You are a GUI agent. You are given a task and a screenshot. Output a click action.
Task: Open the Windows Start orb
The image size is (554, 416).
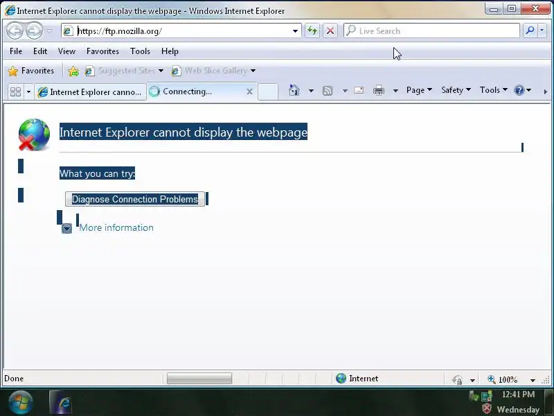click(21, 403)
